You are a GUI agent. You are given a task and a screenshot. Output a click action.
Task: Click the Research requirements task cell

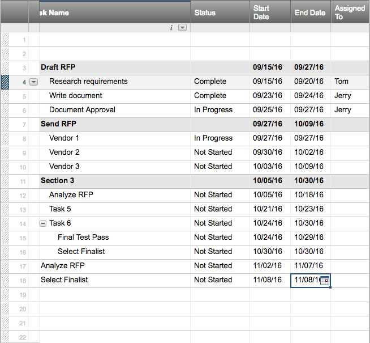pos(88,82)
